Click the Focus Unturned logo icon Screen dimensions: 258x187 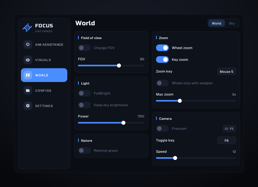click(x=27, y=28)
